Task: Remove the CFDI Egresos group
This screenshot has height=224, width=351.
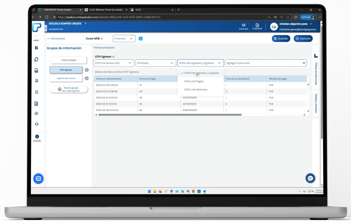Action: [86, 70]
